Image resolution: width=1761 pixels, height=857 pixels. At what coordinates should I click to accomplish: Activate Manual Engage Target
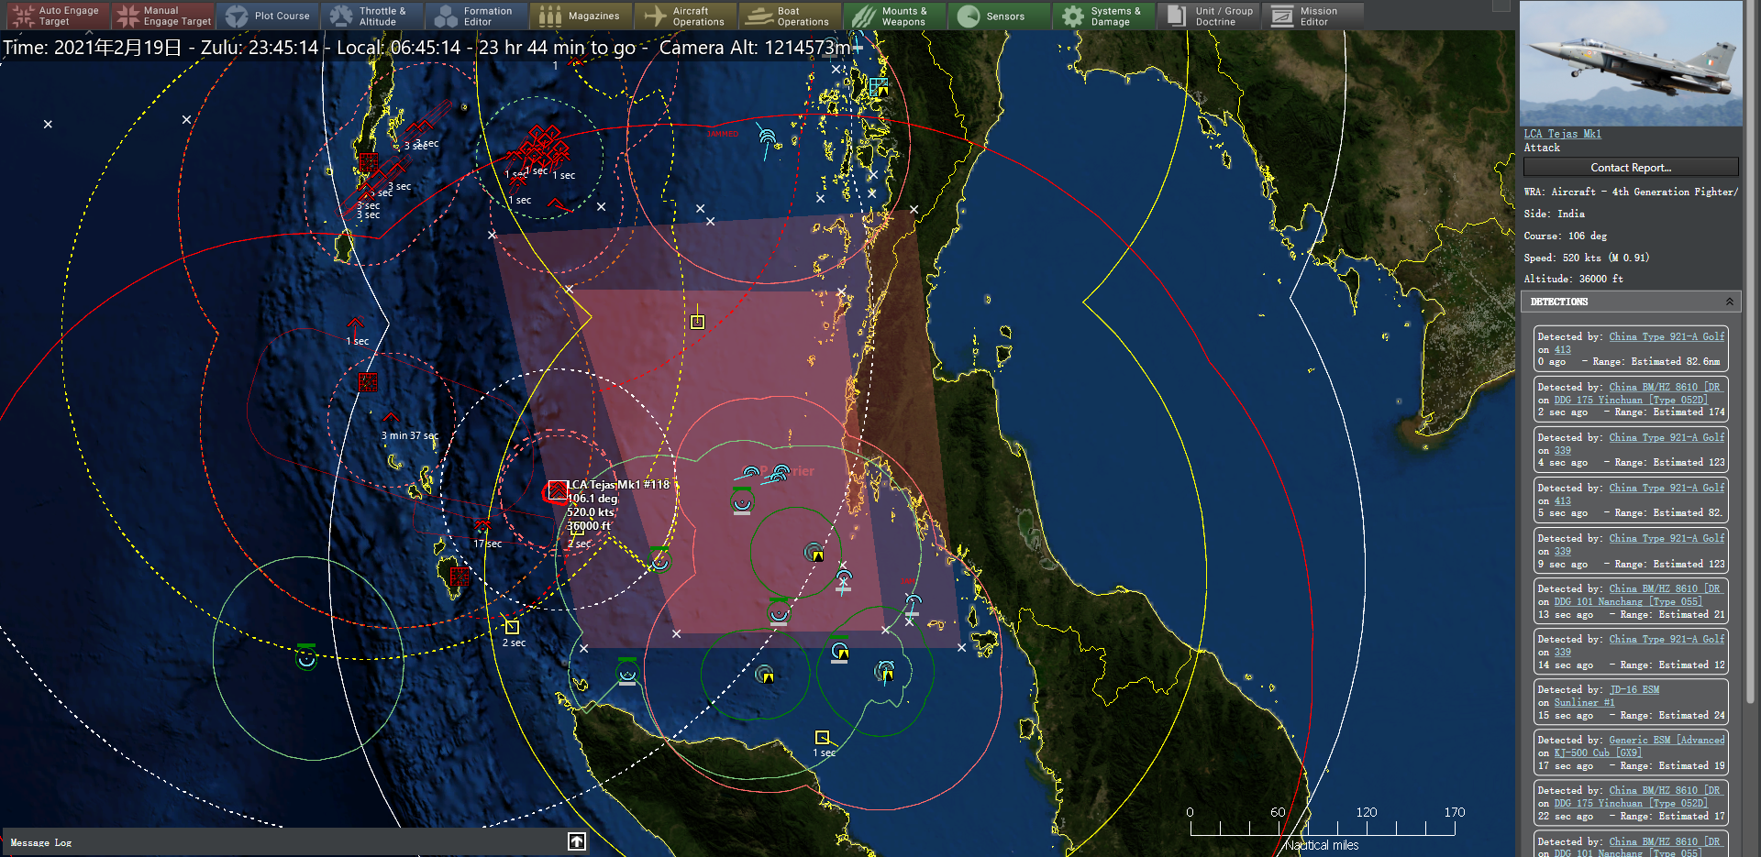tap(162, 16)
